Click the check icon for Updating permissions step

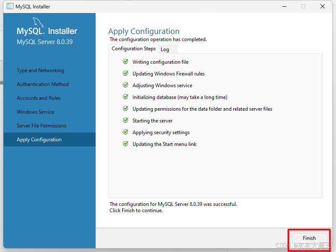pyautogui.click(x=125, y=109)
